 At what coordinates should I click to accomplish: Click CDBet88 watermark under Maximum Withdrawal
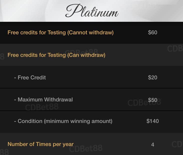coord(42,107)
